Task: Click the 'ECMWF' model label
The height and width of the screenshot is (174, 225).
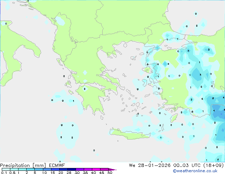Action: point(57,165)
